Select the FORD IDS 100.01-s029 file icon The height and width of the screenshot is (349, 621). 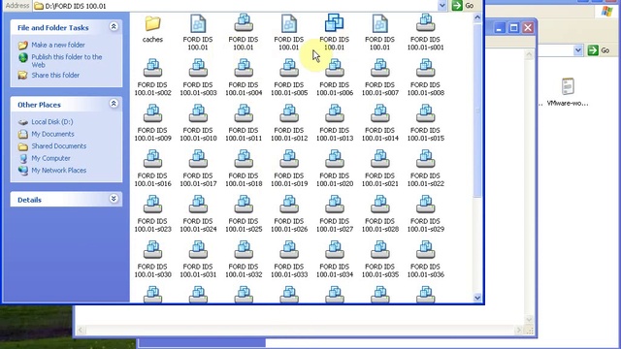click(425, 205)
